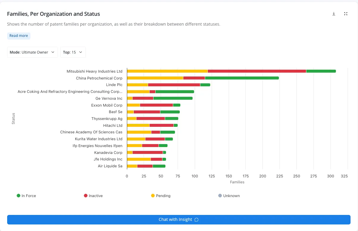358x231 pixels.
Task: Select the Ifp Energies Nouvelles Ifpen label
Action: click(x=98, y=146)
